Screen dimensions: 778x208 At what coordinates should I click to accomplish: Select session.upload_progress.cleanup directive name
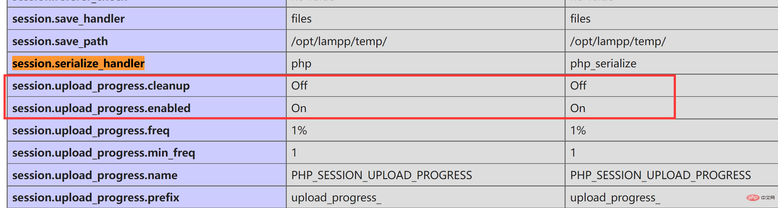(x=101, y=86)
